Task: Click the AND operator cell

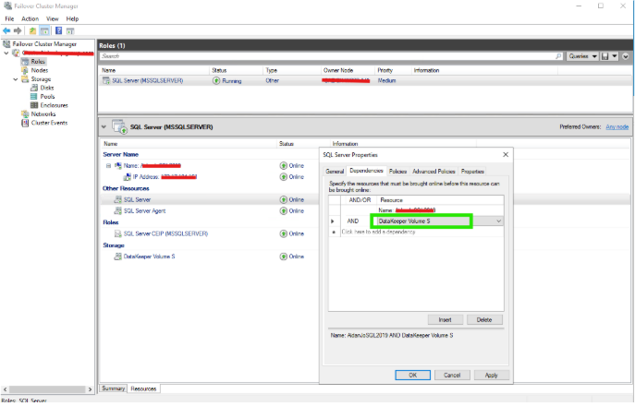Action: [x=353, y=221]
